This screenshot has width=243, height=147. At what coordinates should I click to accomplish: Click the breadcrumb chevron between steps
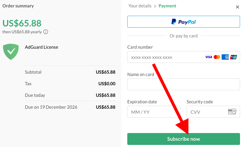point(155,6)
